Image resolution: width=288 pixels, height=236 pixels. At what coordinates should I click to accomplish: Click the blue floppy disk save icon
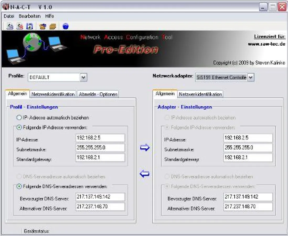tap(30, 26)
